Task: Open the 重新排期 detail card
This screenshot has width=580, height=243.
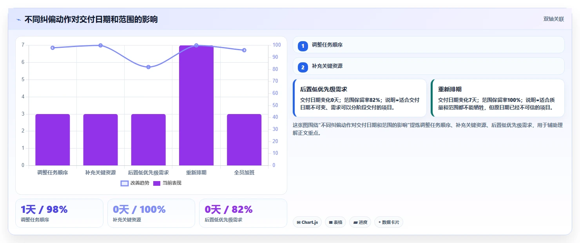Action: (x=498, y=98)
